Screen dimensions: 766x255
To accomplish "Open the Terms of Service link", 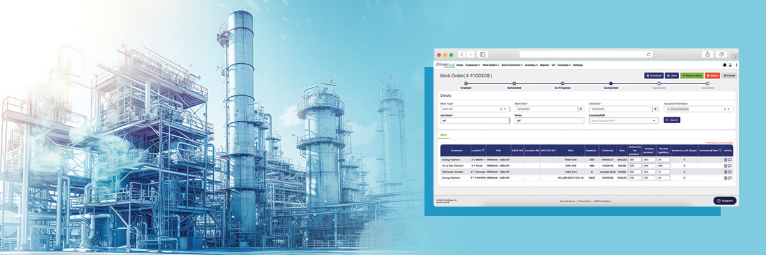I will [x=567, y=201].
